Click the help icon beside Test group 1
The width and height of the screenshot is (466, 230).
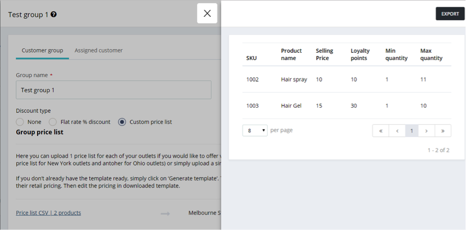pos(54,15)
